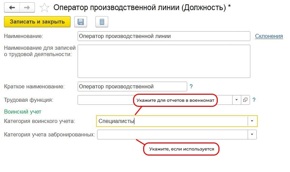This screenshot has width=290, height=172.
Task: Click the Воинский учет section header
Action: click(22, 111)
